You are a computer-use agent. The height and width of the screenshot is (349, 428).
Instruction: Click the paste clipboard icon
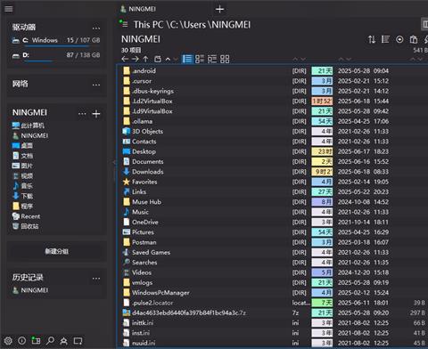(x=414, y=39)
